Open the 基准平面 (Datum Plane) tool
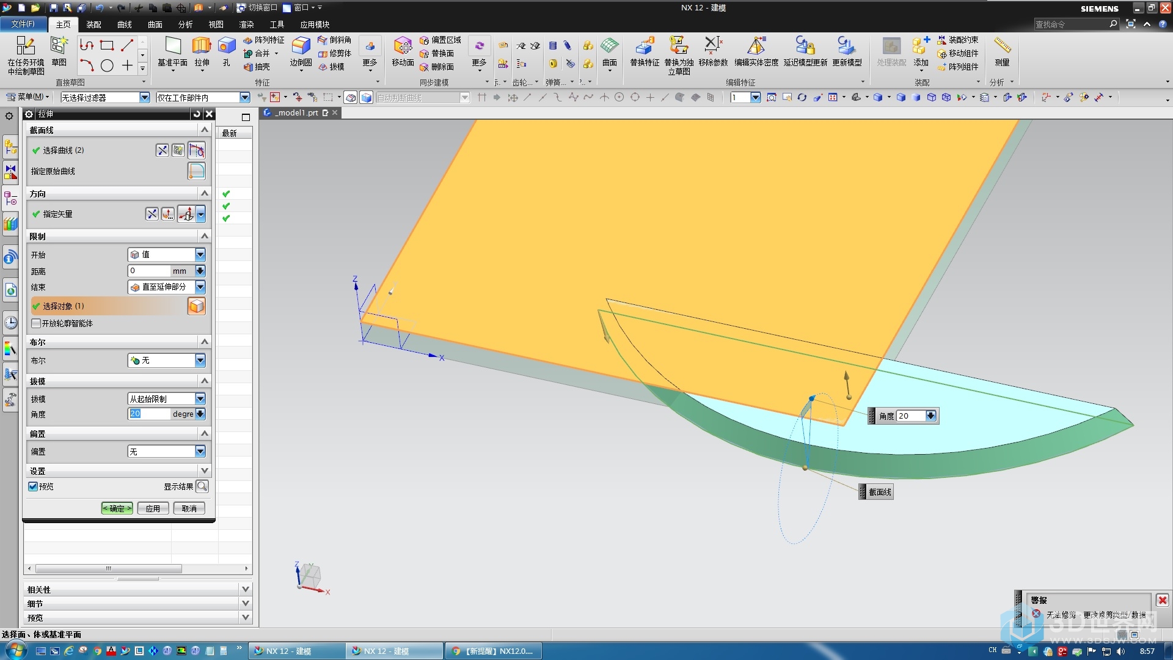This screenshot has height=660, width=1173. [x=172, y=52]
